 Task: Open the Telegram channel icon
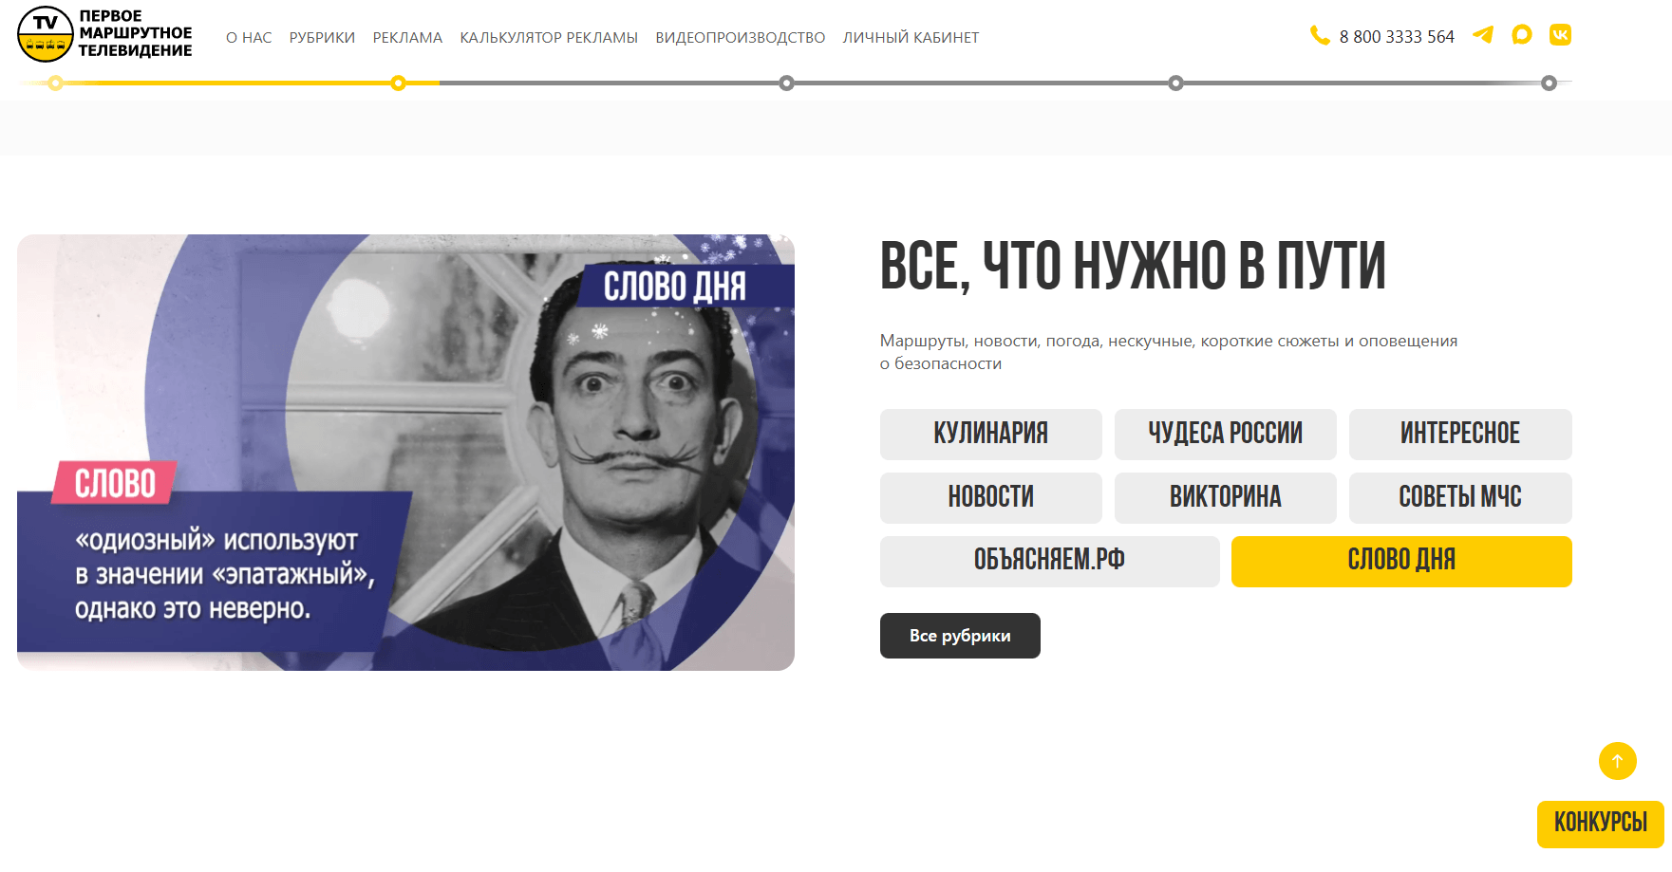point(1482,35)
